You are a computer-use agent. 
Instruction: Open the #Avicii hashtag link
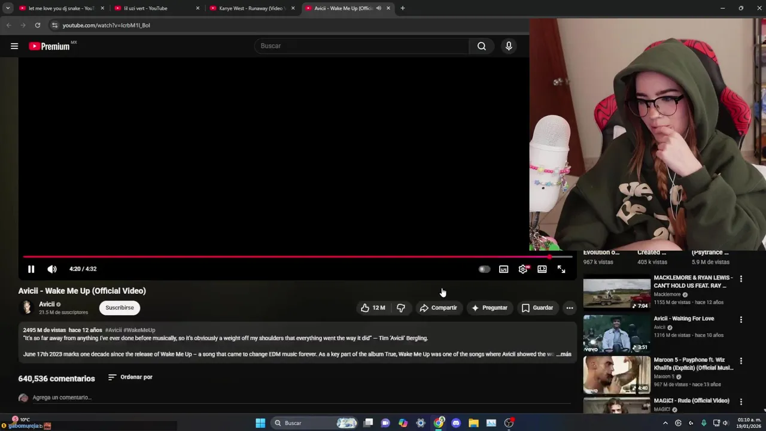click(113, 330)
